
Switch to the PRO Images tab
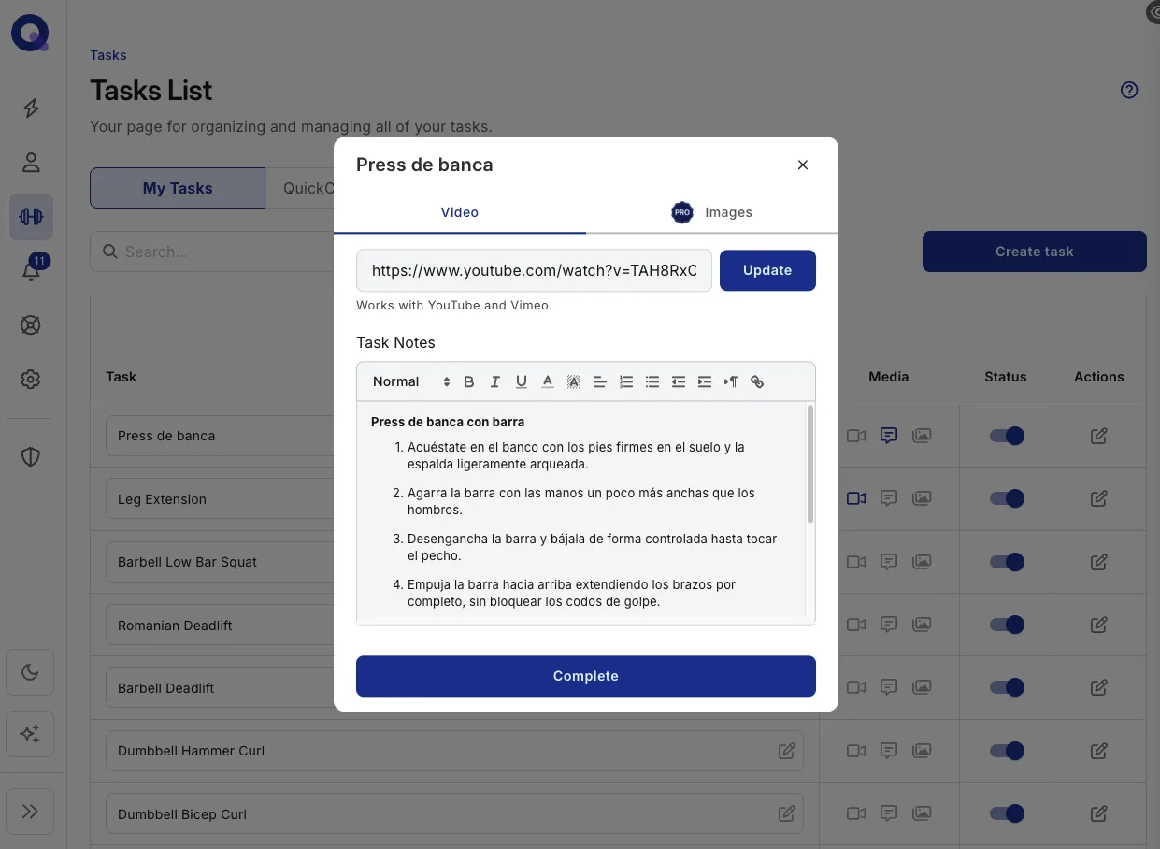coord(712,212)
